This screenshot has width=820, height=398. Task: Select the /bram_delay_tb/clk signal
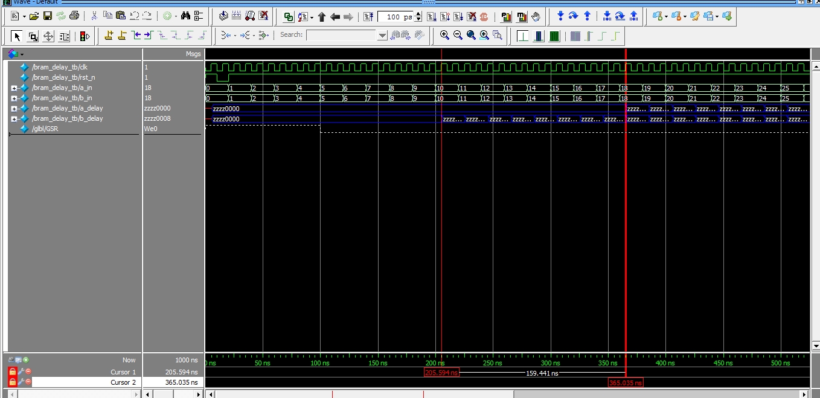[59, 67]
